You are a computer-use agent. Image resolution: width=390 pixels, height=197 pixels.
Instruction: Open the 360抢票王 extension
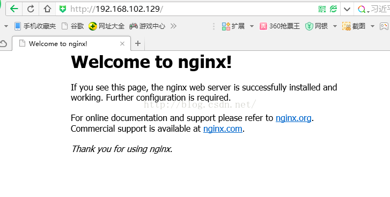point(279,26)
